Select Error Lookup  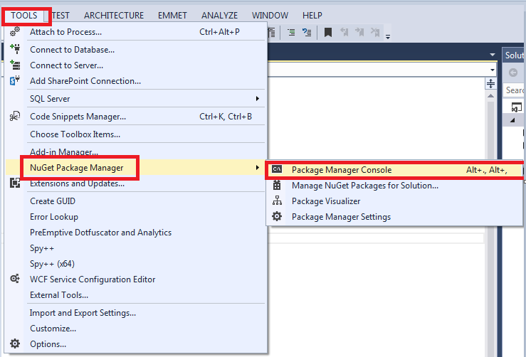click(136, 217)
